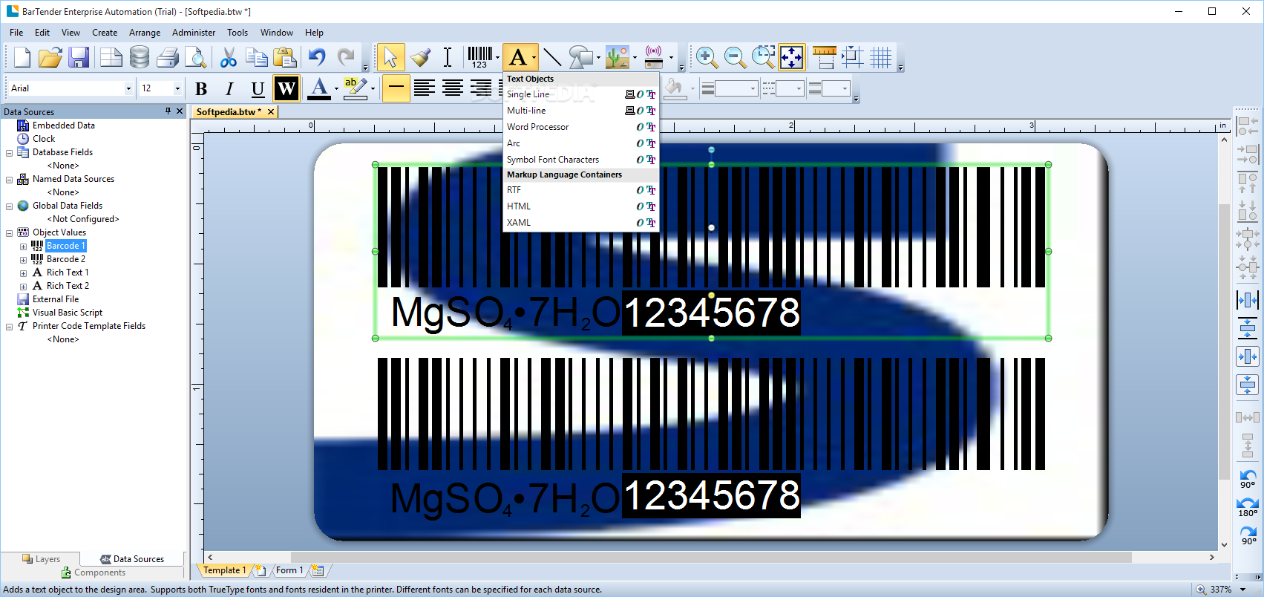
Task: Expand the Rich Text 1 tree node
Action: 23,273
